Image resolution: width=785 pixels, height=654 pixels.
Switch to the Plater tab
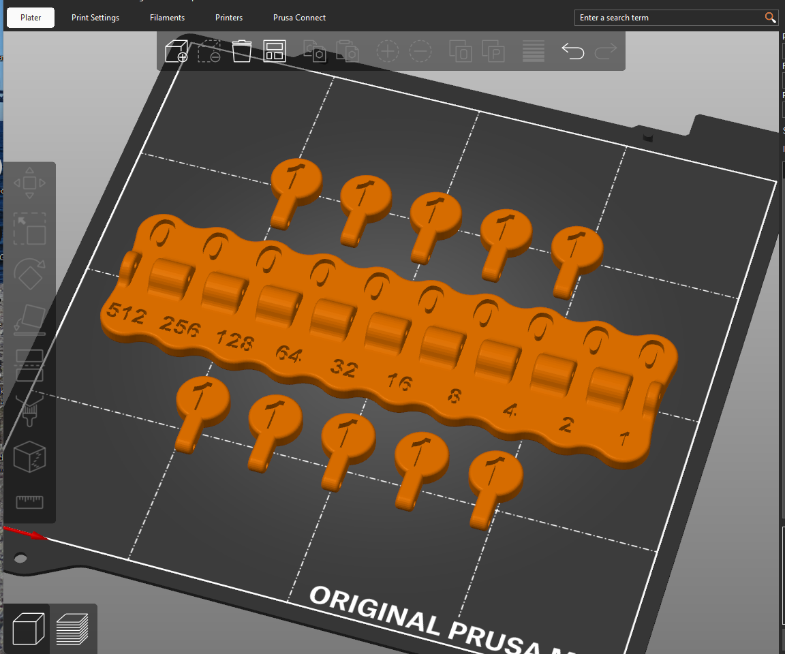coord(31,18)
